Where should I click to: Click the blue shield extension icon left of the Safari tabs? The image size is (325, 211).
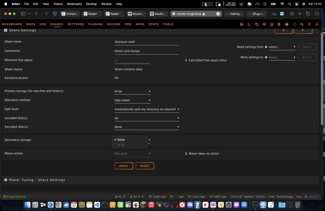(x=55, y=14)
